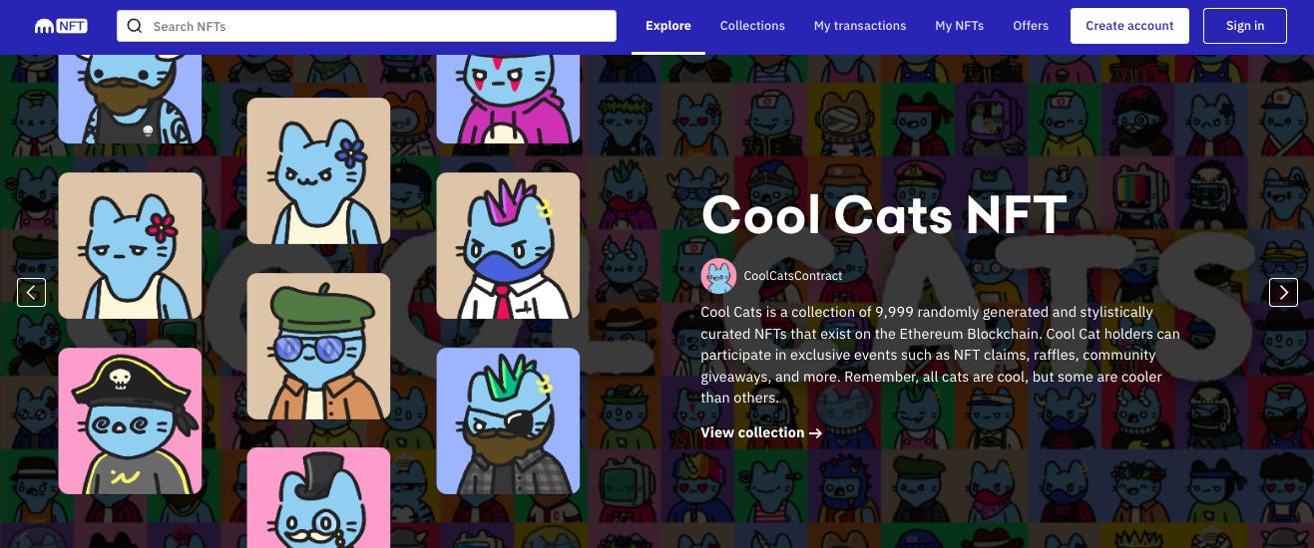Focus the Search NFTs field
The height and width of the screenshot is (548, 1314).
tap(366, 26)
